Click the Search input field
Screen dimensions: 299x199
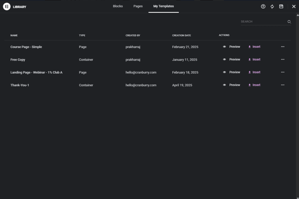pyautogui.click(x=263, y=22)
